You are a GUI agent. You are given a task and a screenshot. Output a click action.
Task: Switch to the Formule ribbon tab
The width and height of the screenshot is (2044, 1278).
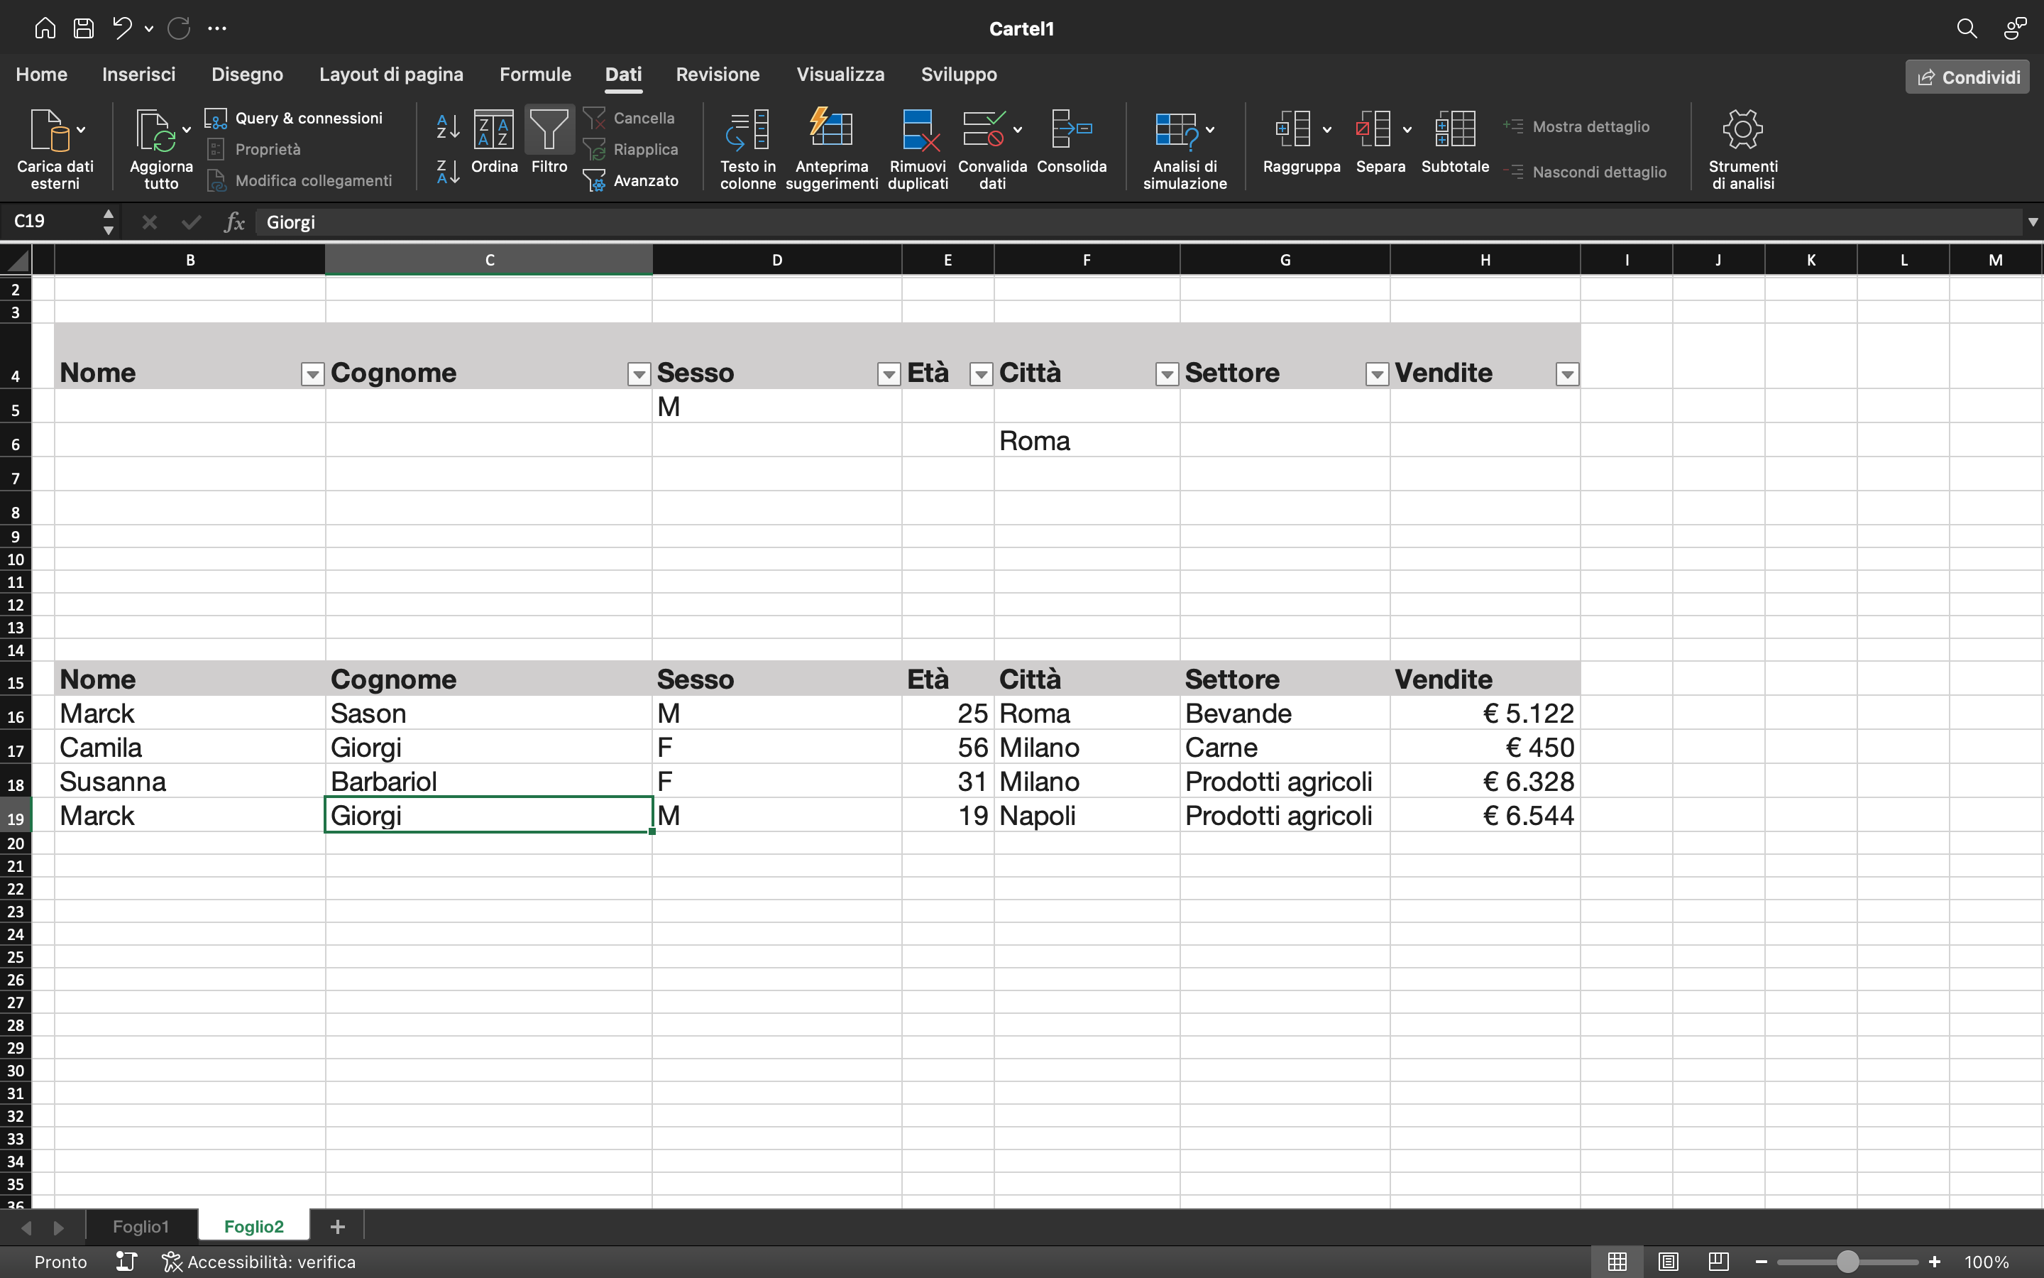(x=534, y=75)
